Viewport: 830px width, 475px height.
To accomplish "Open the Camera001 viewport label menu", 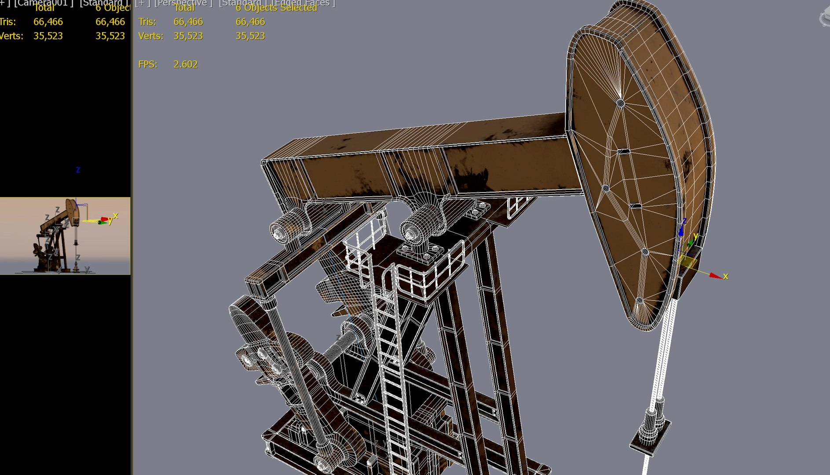I will (44, 3).
